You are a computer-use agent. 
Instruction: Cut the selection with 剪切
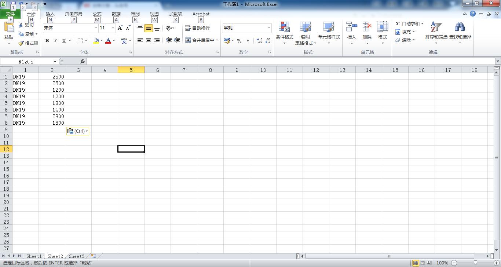[x=26, y=25]
